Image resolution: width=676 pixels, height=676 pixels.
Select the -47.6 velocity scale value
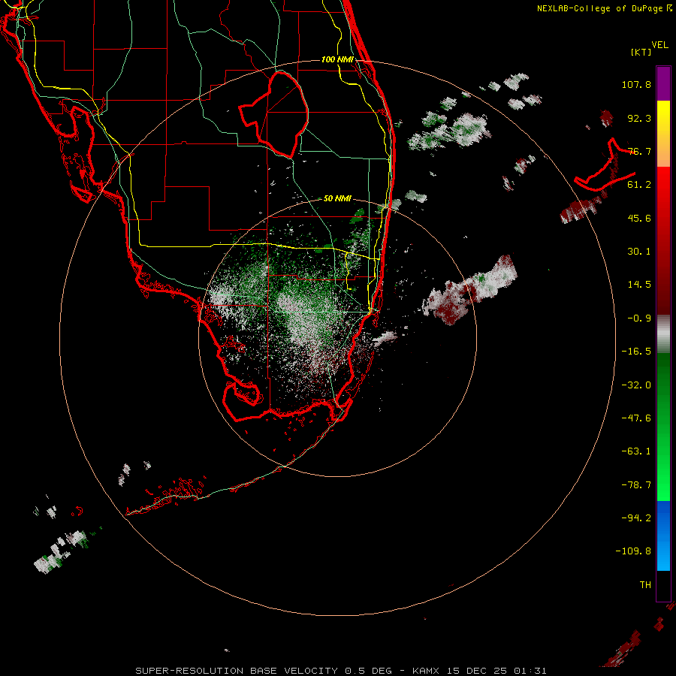(636, 418)
